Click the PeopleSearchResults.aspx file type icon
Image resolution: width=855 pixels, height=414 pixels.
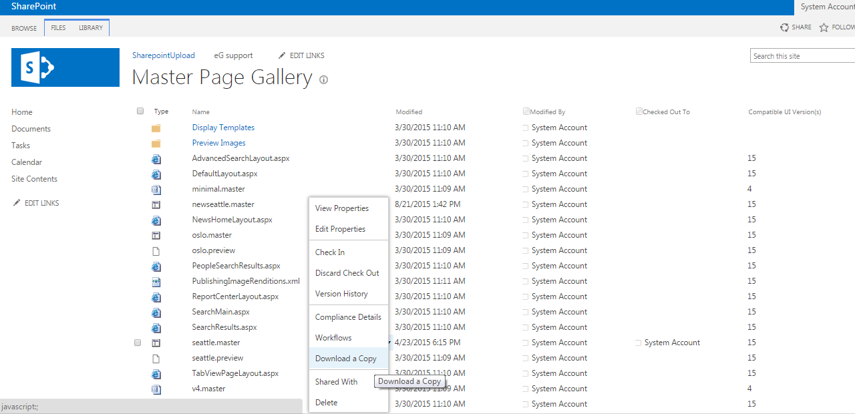(156, 266)
